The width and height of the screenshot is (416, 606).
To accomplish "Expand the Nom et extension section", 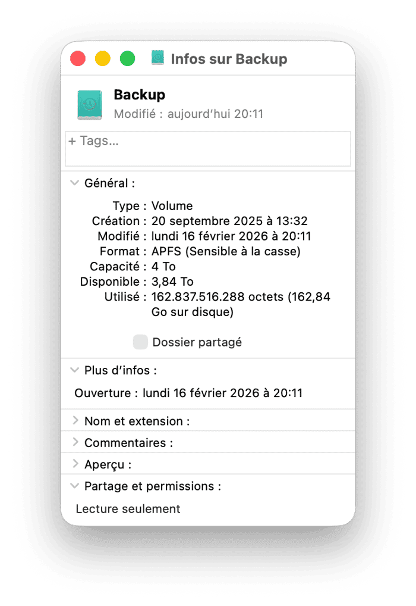I will click(75, 421).
